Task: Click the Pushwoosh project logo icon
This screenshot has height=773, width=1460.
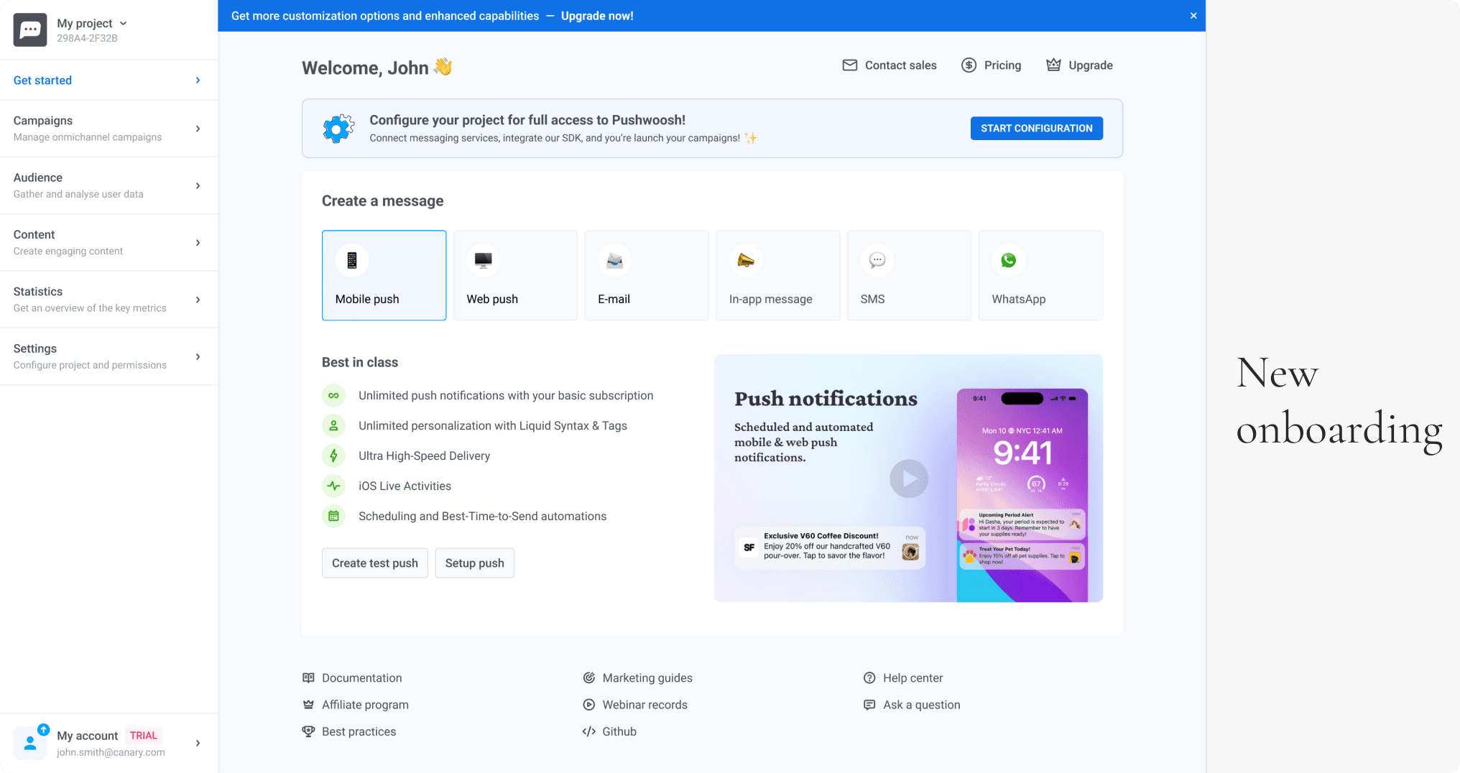Action: coord(30,29)
